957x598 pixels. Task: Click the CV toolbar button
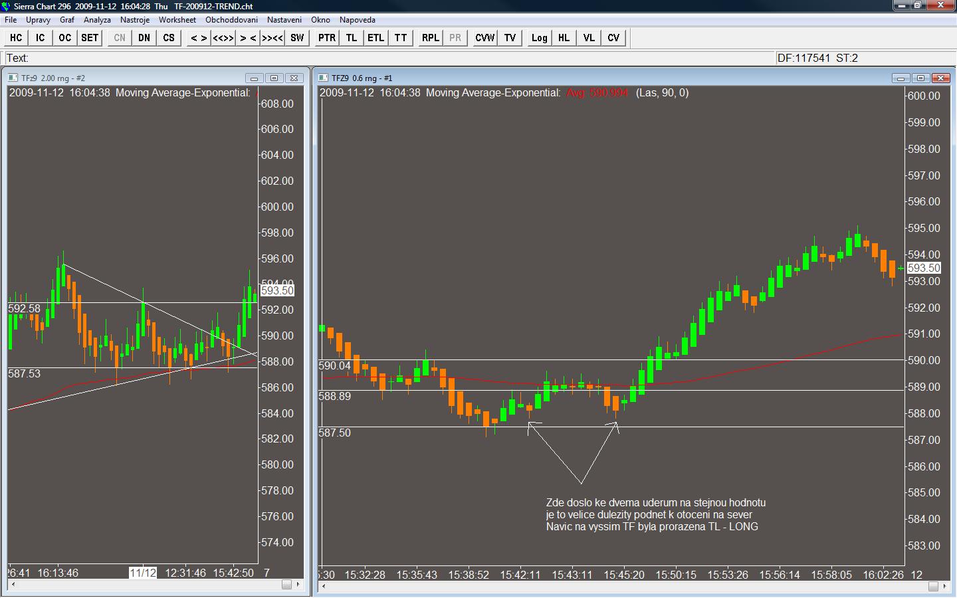(613, 38)
